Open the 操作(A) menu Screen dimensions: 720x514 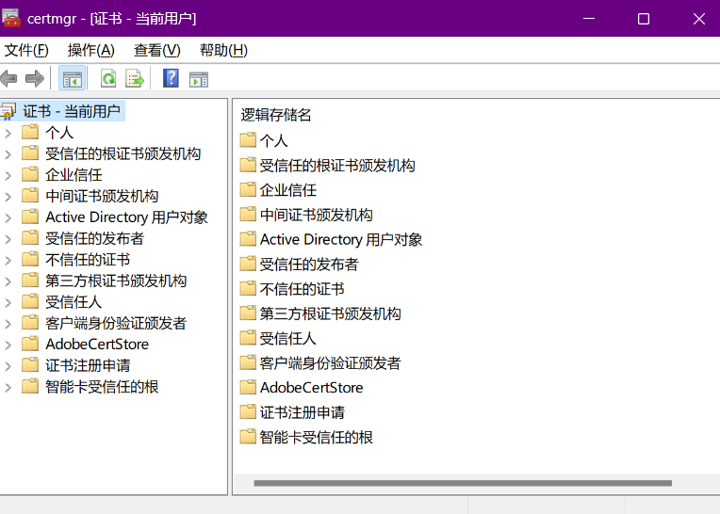pyautogui.click(x=90, y=50)
